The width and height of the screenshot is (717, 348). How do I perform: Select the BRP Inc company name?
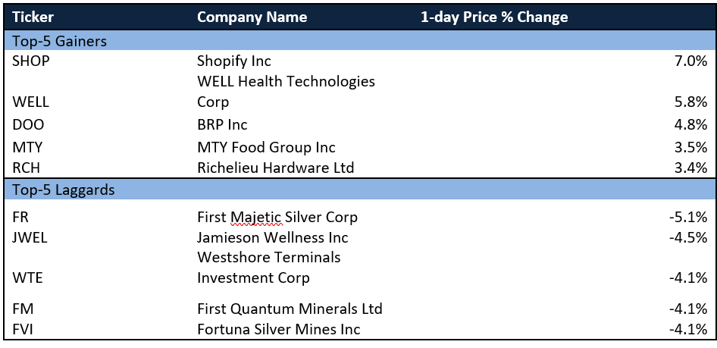[x=222, y=124]
